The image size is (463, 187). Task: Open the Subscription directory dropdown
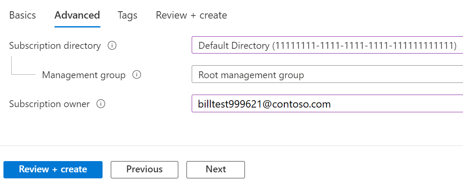pyautogui.click(x=327, y=45)
